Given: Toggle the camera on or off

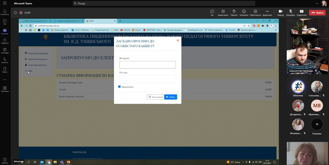Looking at the screenshot, I should (281, 13).
